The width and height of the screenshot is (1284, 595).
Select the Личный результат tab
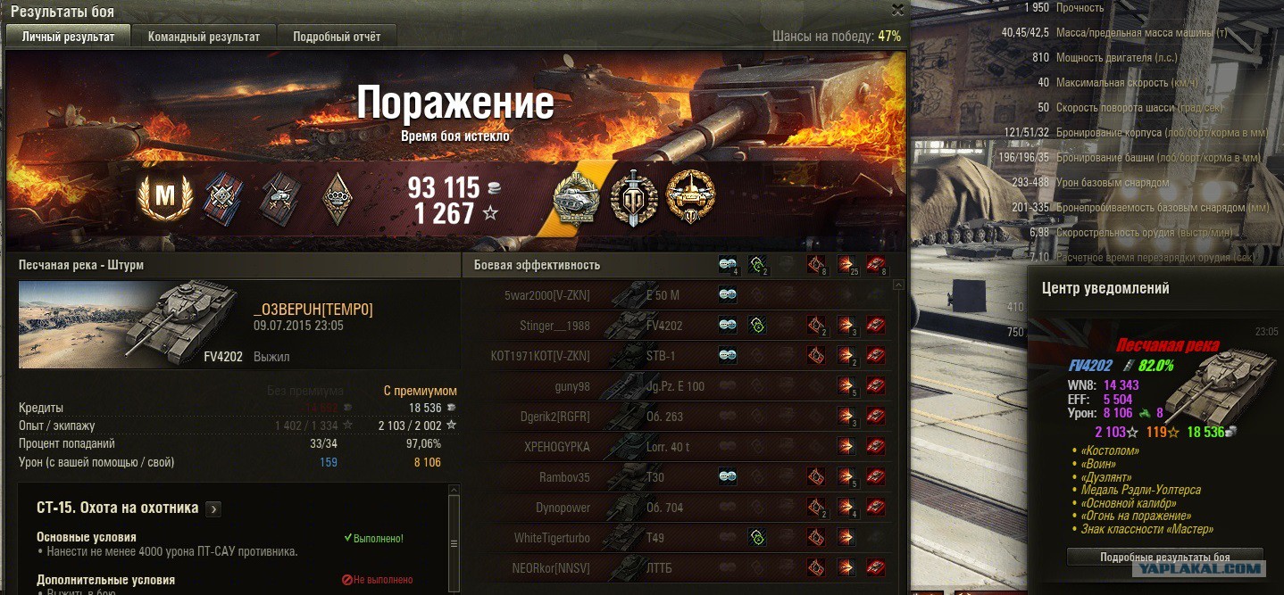point(69,37)
